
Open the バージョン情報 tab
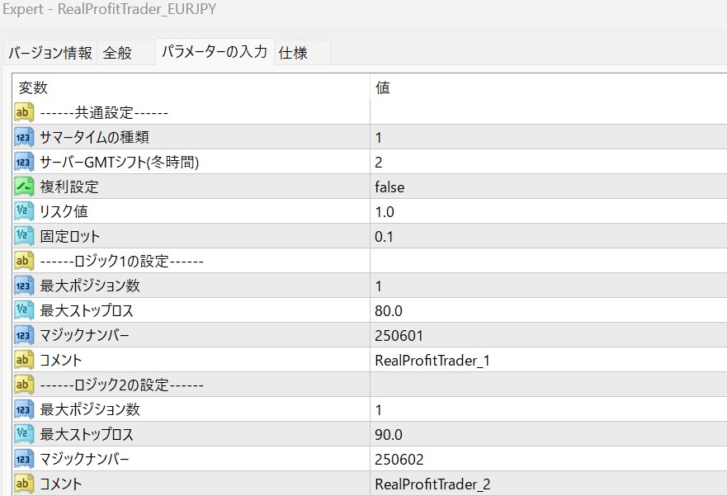click(50, 53)
